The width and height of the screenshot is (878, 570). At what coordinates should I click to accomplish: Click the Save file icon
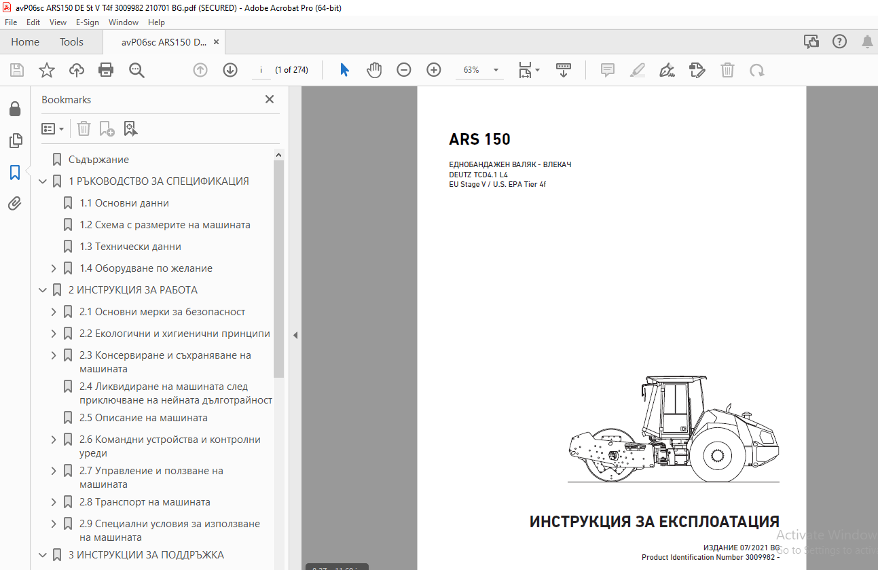coord(17,70)
